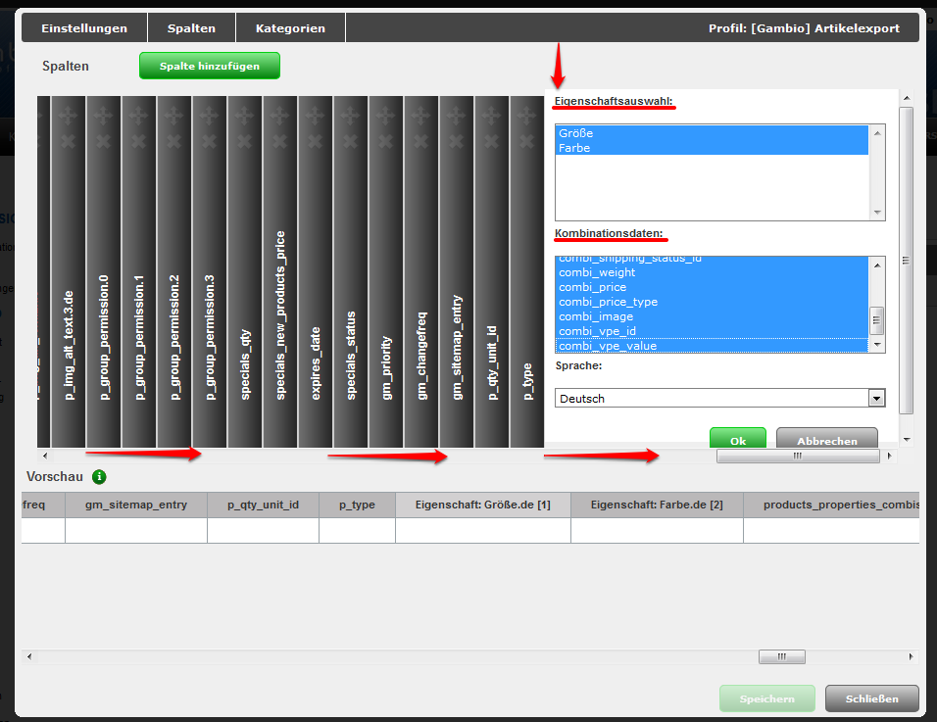
Task: Delete the p_type column using its X icon
Action: point(527,141)
